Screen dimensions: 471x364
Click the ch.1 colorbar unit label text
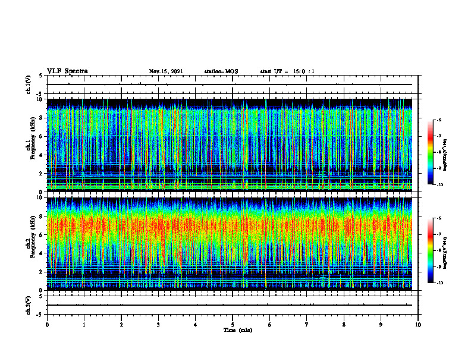click(x=445, y=155)
